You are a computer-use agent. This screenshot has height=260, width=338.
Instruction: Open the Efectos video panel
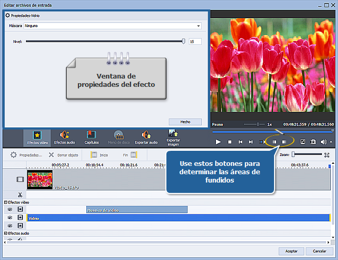[x=37, y=137]
